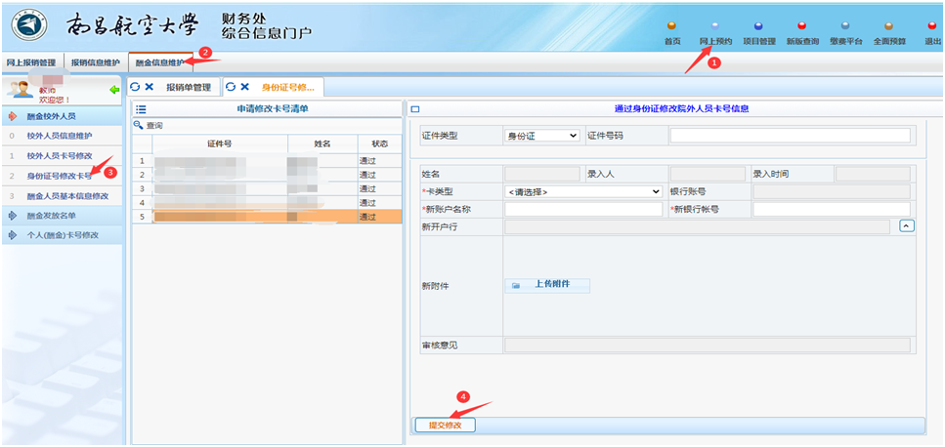Viewport: 945px width, 447px height.
Task: Click the 首页 home icon
Action: tap(671, 27)
